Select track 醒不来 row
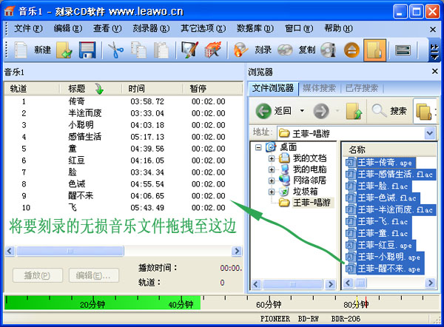Screen dimensions: 444x327 (x=123, y=195)
